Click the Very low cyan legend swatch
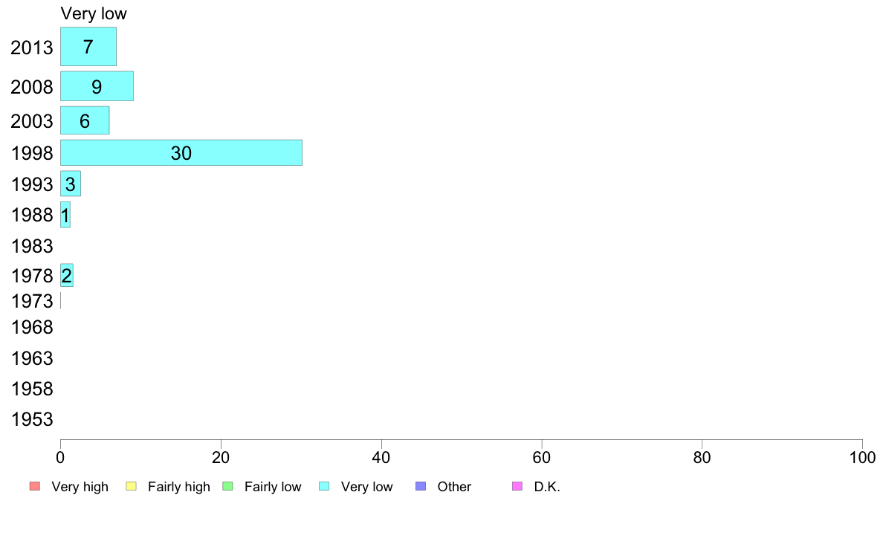Screen dimensions: 883x547 tap(324, 486)
